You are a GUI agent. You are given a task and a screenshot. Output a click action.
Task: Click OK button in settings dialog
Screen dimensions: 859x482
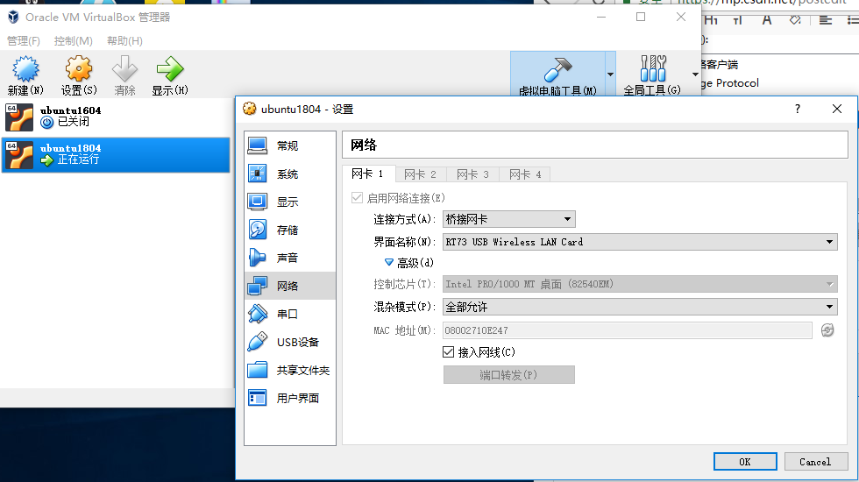745,462
